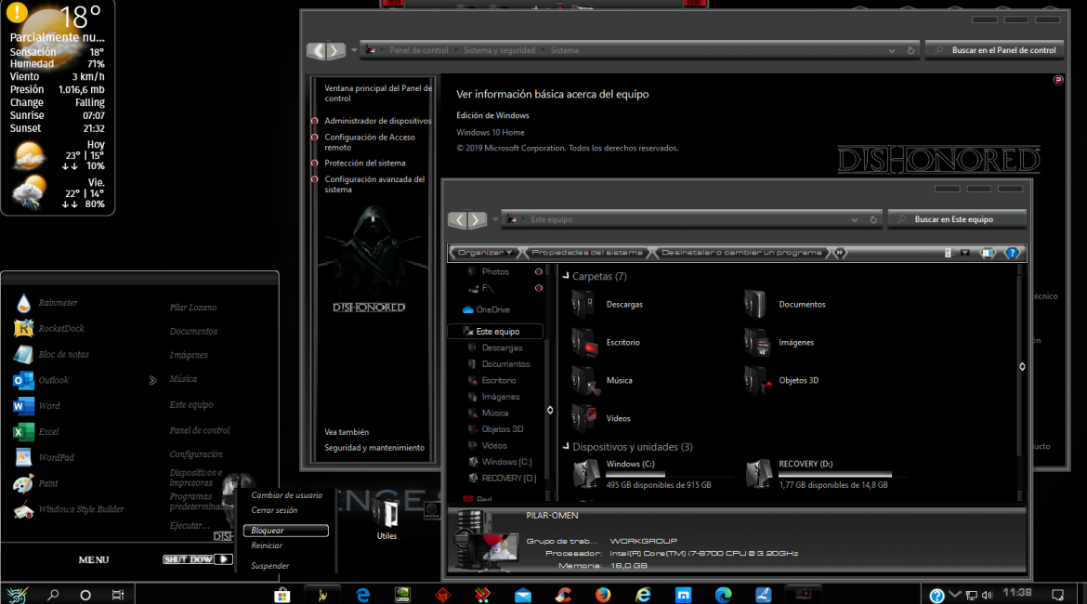
Task: Open the Utiles desktop shortcut
Action: [x=386, y=520]
